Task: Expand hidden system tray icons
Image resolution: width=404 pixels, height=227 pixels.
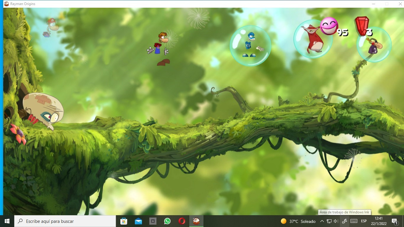Action: 322,221
